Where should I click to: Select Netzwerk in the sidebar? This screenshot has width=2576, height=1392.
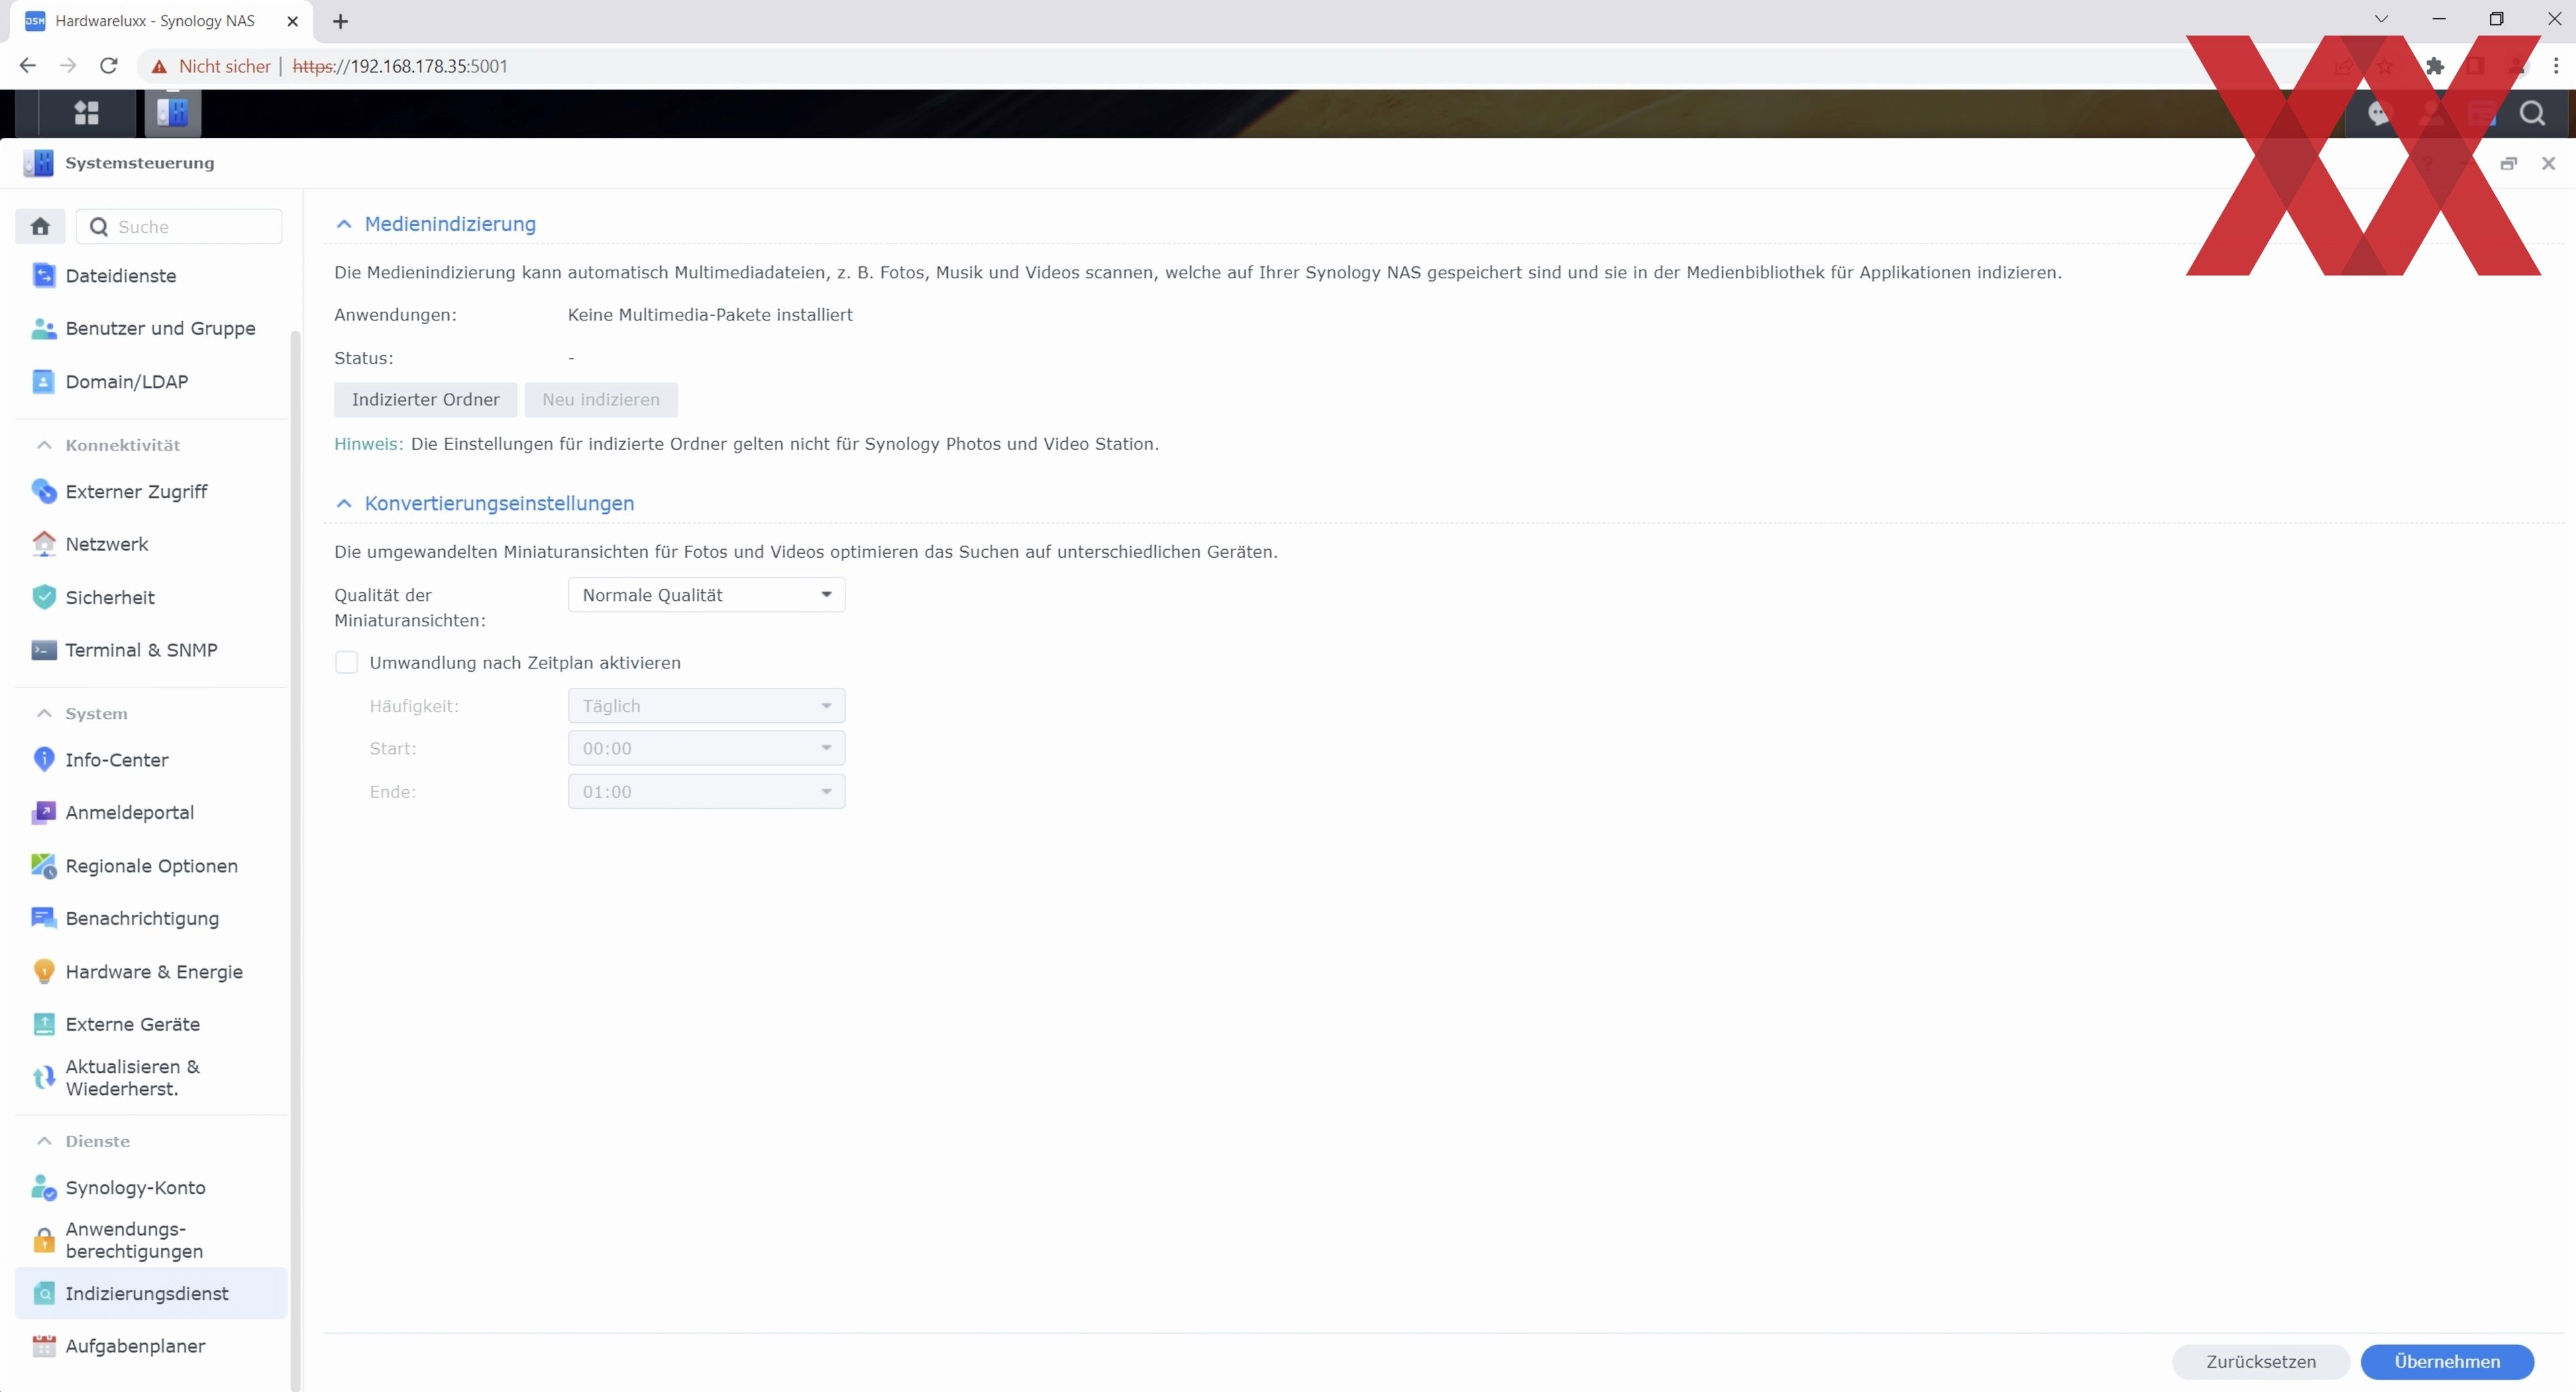151,544
